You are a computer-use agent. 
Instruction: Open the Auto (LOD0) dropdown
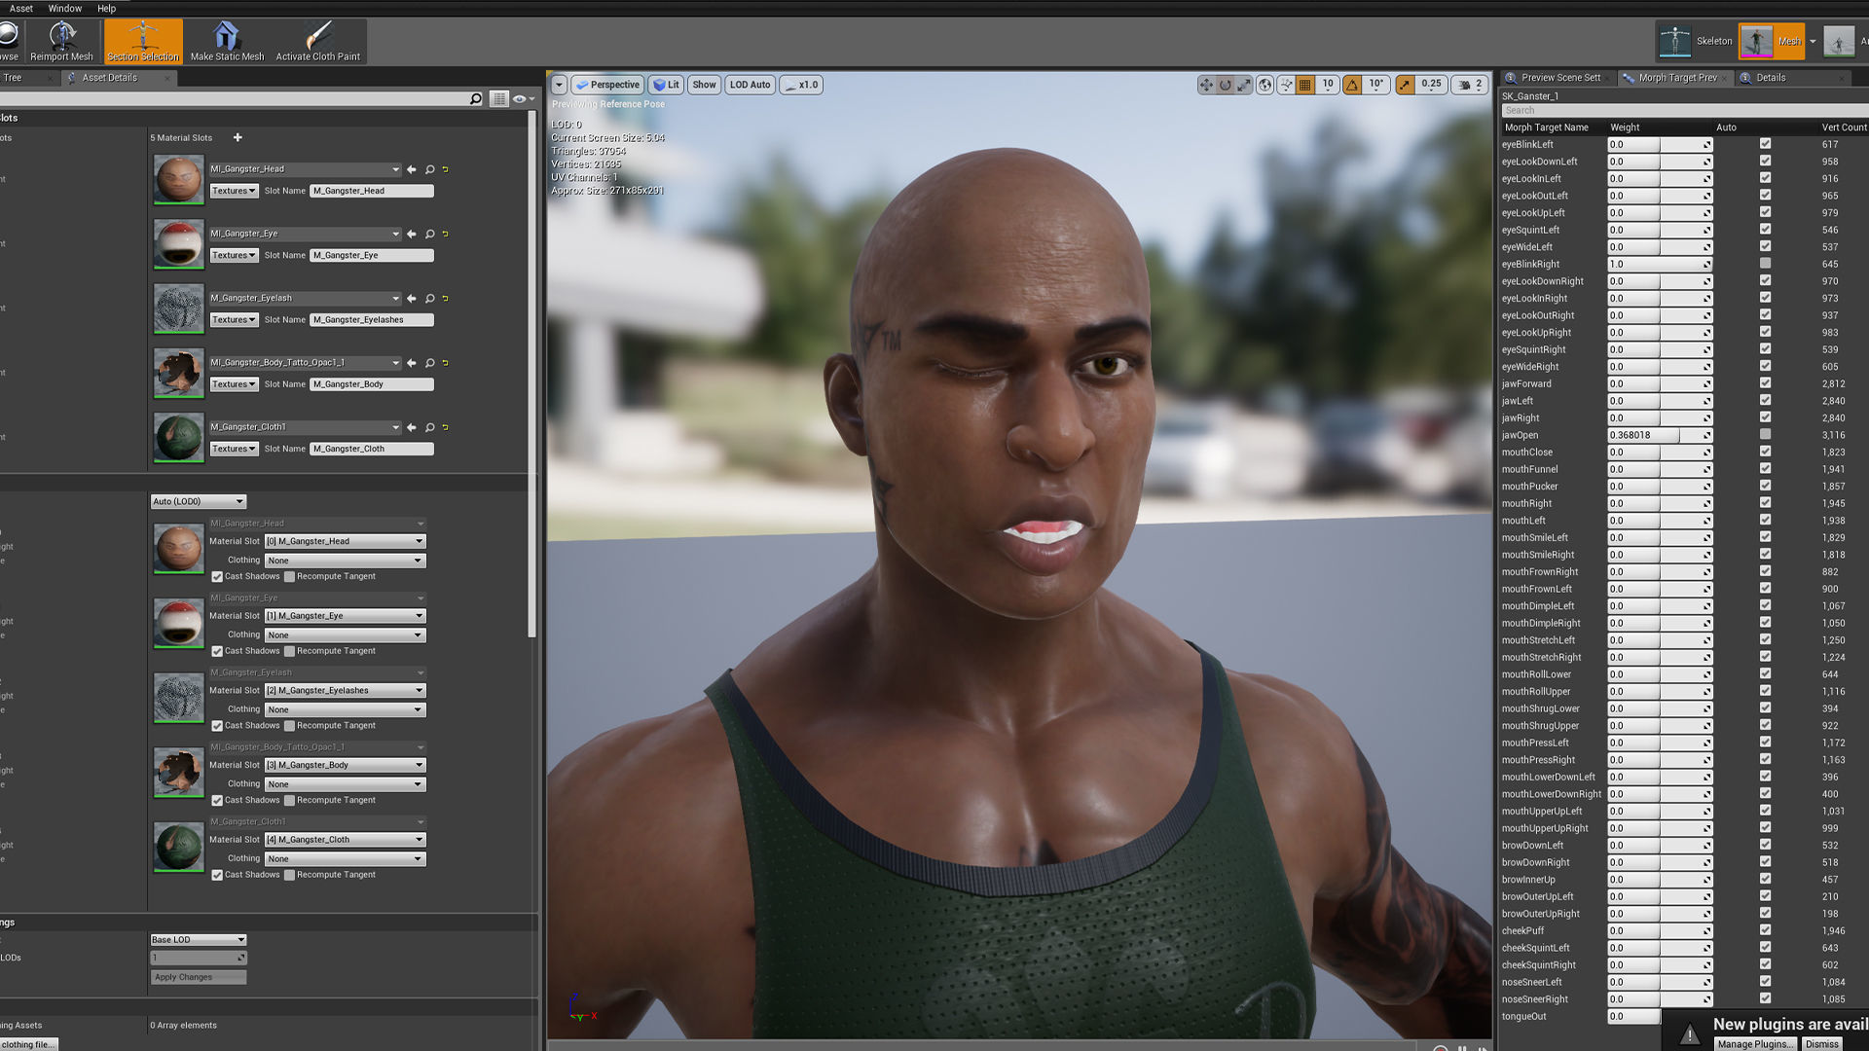[199, 501]
